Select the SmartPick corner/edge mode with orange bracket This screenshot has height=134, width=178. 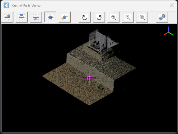[65, 17]
